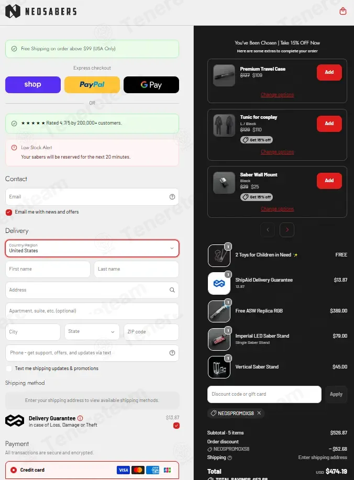Select the Credit card payment radio
Viewport: 354px width, 480px height.
(14, 470)
